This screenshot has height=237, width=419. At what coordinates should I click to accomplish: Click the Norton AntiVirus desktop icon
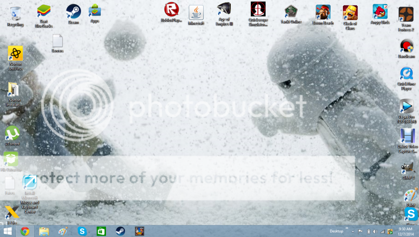tap(15, 54)
